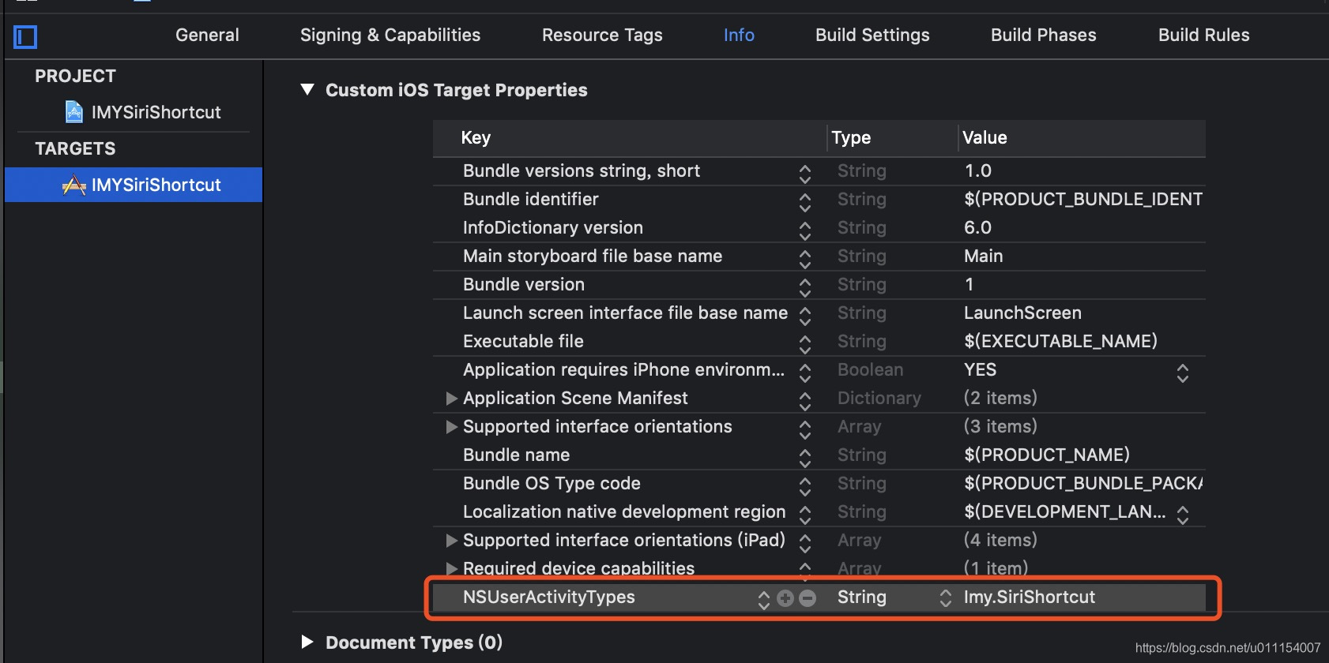Switch to the Build Settings tab

coord(872,36)
